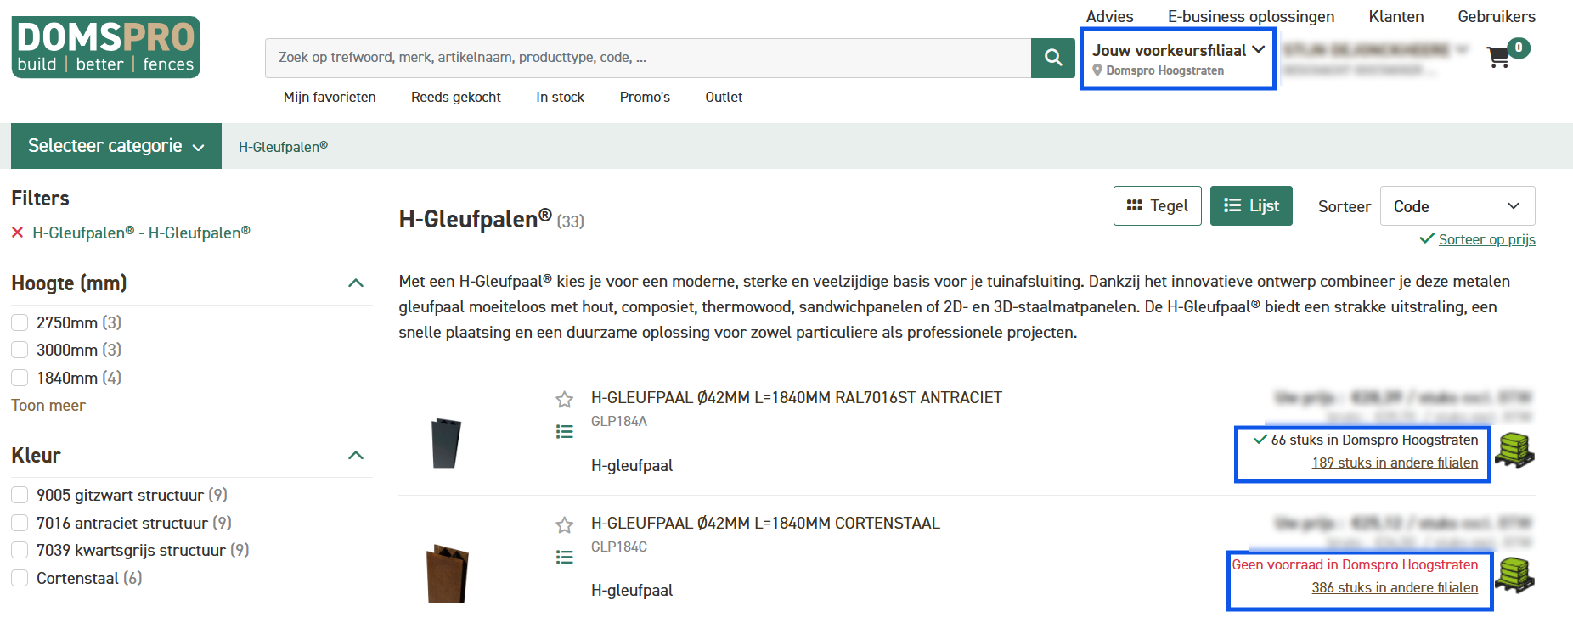Open the antraciet gleufpaal thumbnail
Image resolution: width=1573 pixels, height=628 pixels.
[446, 443]
